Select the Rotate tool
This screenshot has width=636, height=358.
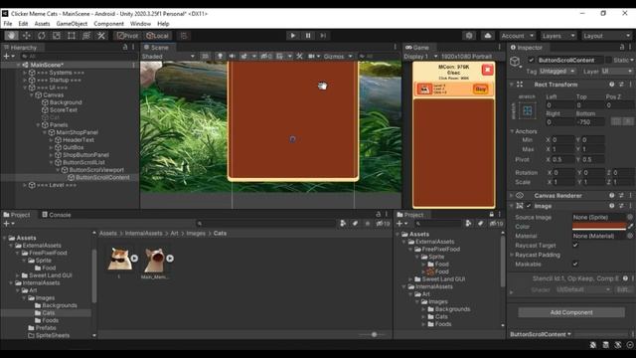[42, 36]
